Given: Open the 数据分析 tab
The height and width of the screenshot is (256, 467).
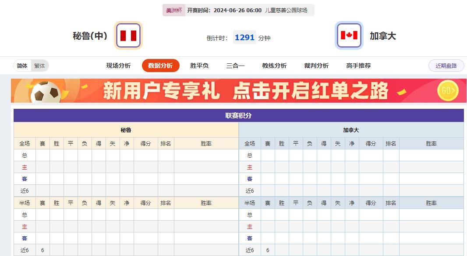Looking at the screenshot, I should (x=161, y=65).
